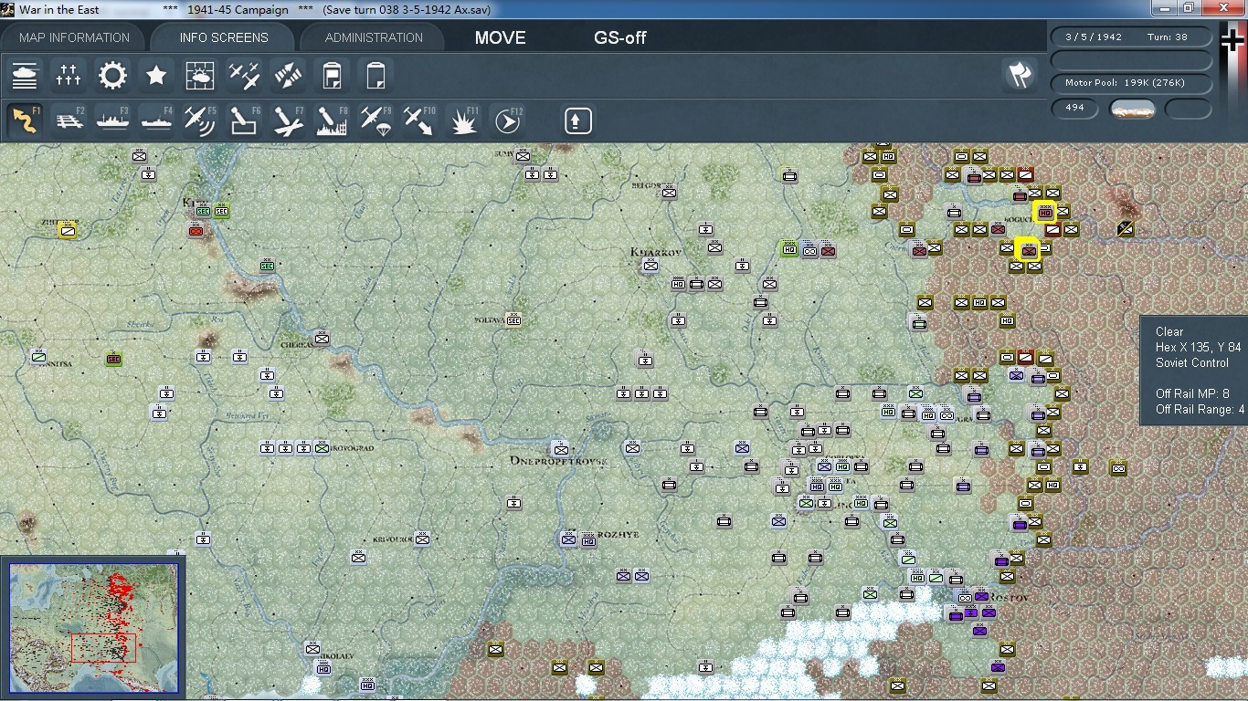
Task: Click F12 end turn icon
Action: 507,120
